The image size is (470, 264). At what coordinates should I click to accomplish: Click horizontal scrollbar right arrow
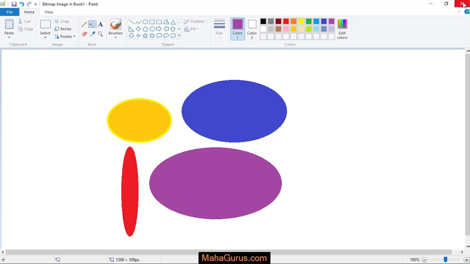pyautogui.click(x=462, y=252)
